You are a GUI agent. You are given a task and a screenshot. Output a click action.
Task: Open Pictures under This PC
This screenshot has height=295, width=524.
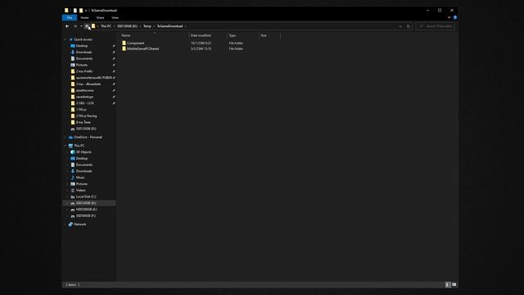point(82,184)
